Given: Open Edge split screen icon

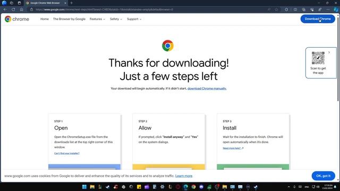Looking at the screenshot, I should click(x=295, y=10).
